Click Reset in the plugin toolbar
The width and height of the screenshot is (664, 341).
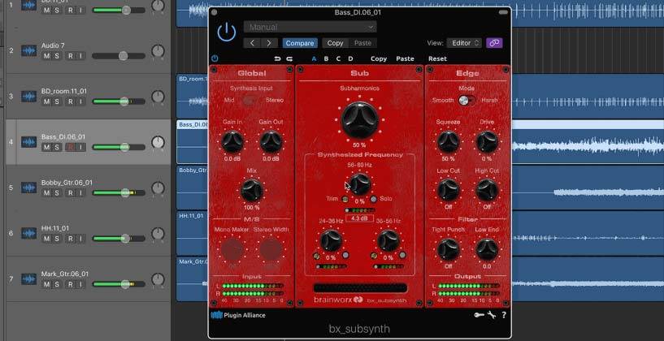437,58
